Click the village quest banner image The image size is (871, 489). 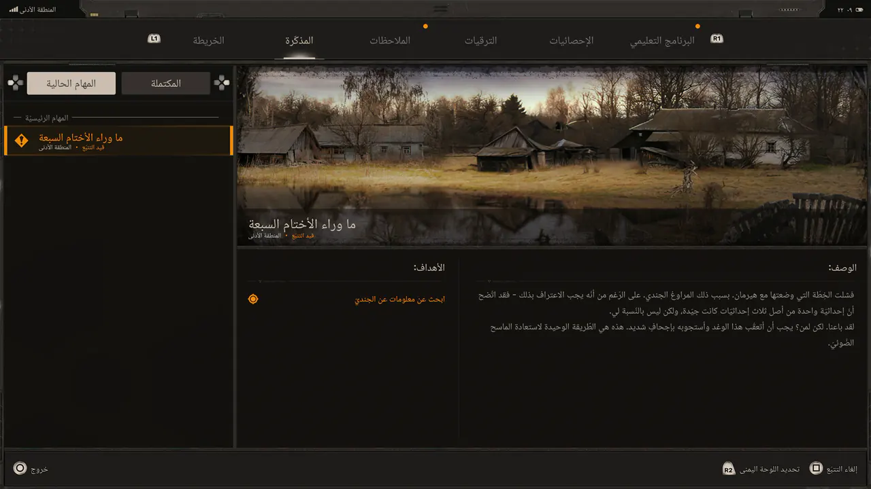coord(552,156)
